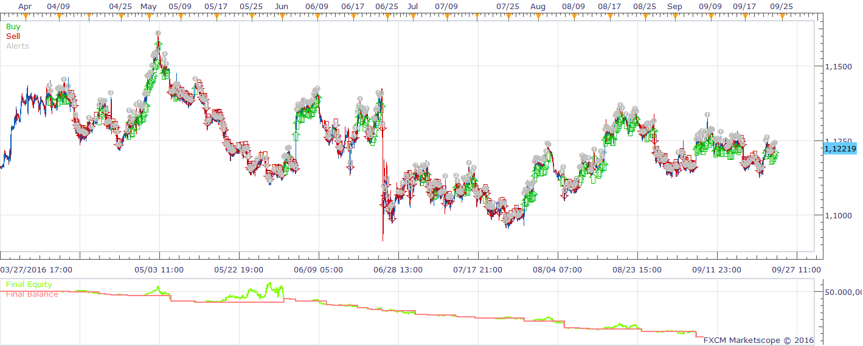Image resolution: width=863 pixels, height=346 pixels.
Task: Click the 09/27 11:00 time label
Action: pyautogui.click(x=796, y=269)
